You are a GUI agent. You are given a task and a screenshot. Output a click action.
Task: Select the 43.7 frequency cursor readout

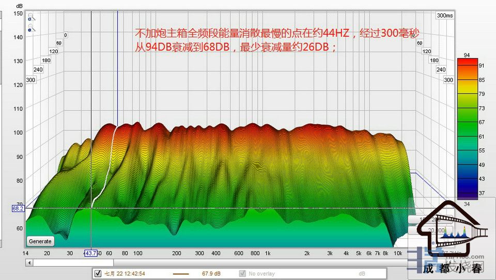pyautogui.click(x=91, y=253)
